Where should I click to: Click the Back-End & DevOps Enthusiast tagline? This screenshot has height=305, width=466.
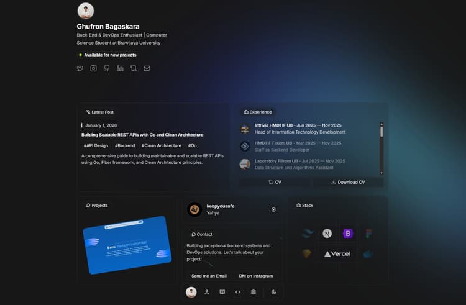tap(122, 39)
